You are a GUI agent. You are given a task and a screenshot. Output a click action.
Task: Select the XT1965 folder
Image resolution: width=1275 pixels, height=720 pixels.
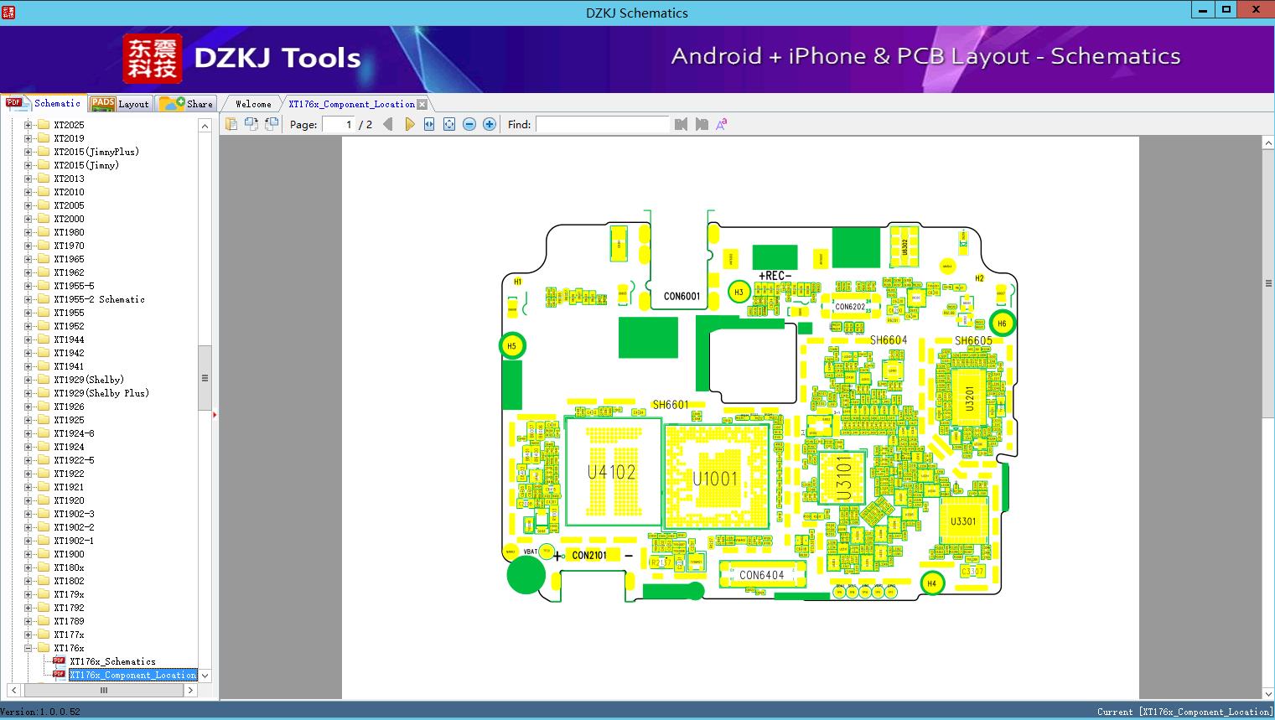(69, 259)
